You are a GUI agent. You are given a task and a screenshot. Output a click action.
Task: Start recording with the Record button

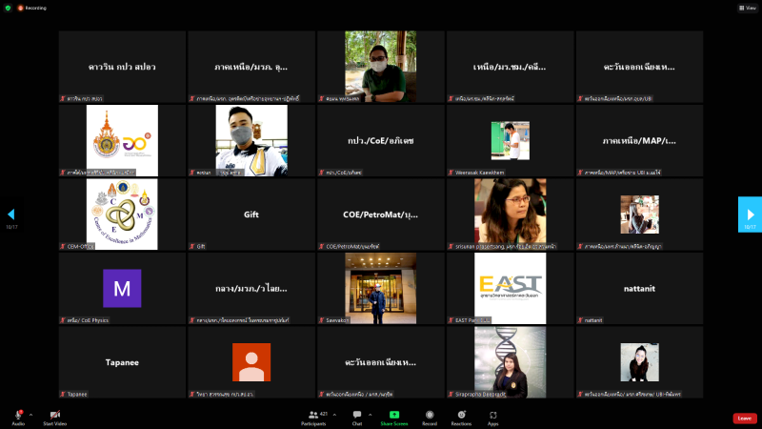click(x=430, y=417)
